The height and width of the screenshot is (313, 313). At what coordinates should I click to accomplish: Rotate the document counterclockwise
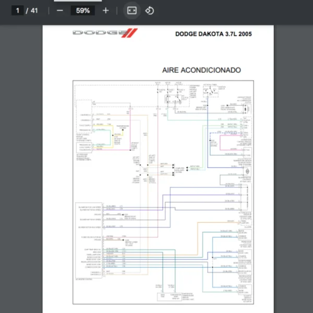pos(150,10)
